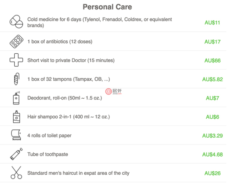The width and height of the screenshot is (227, 183).
Task: Click the toothpaste tube icon
Action: click(16, 154)
